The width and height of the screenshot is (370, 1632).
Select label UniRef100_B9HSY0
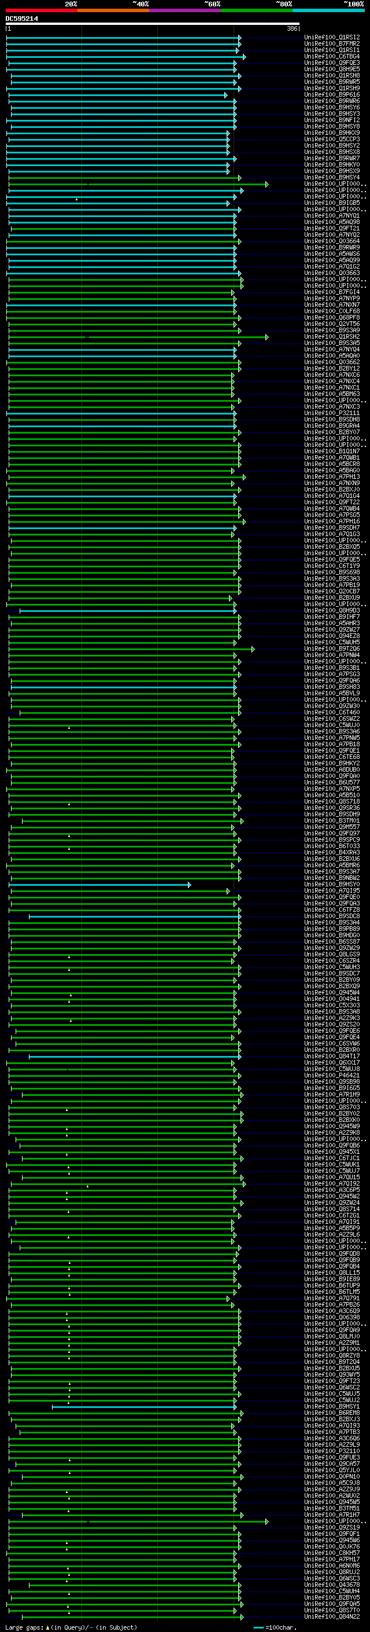pos(332,885)
